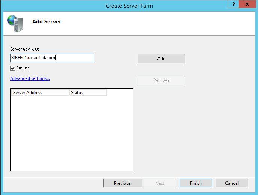Click the globe and server icon
The width and height of the screenshot is (260, 195).
pyautogui.click(x=15, y=23)
